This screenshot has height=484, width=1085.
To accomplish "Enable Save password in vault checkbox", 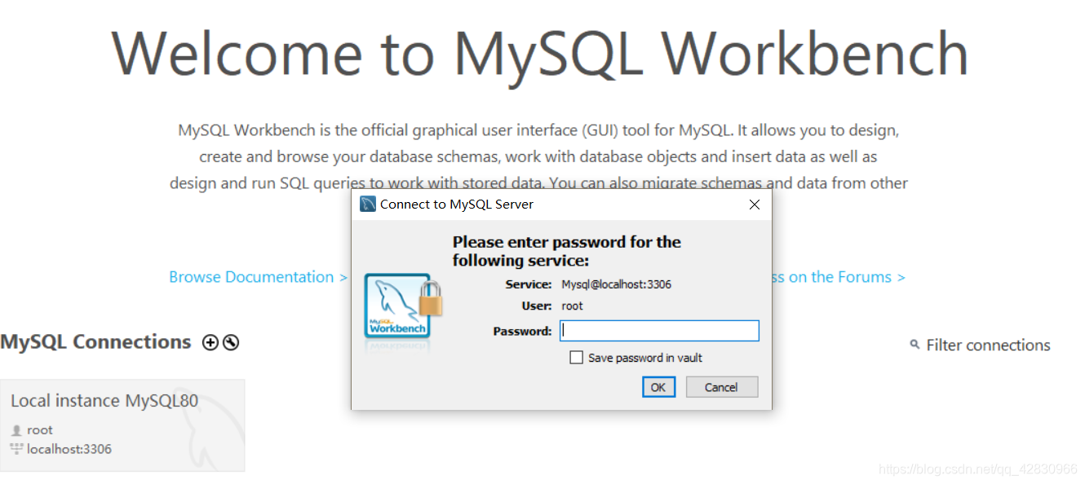I will [577, 358].
